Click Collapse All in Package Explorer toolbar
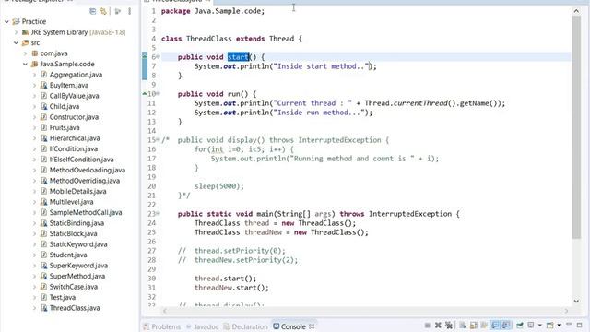This screenshot has height=332, width=590. coord(92,11)
